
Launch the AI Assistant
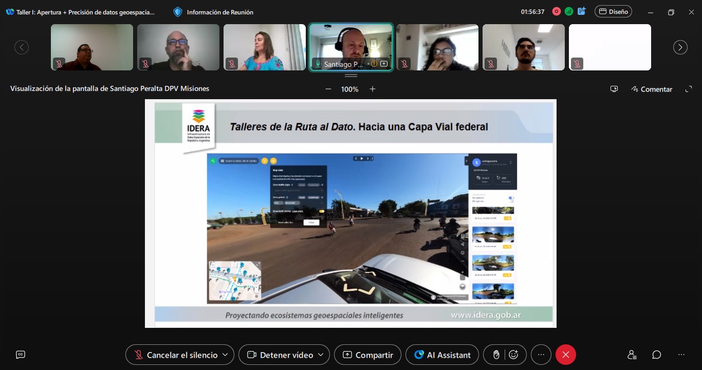pos(442,355)
